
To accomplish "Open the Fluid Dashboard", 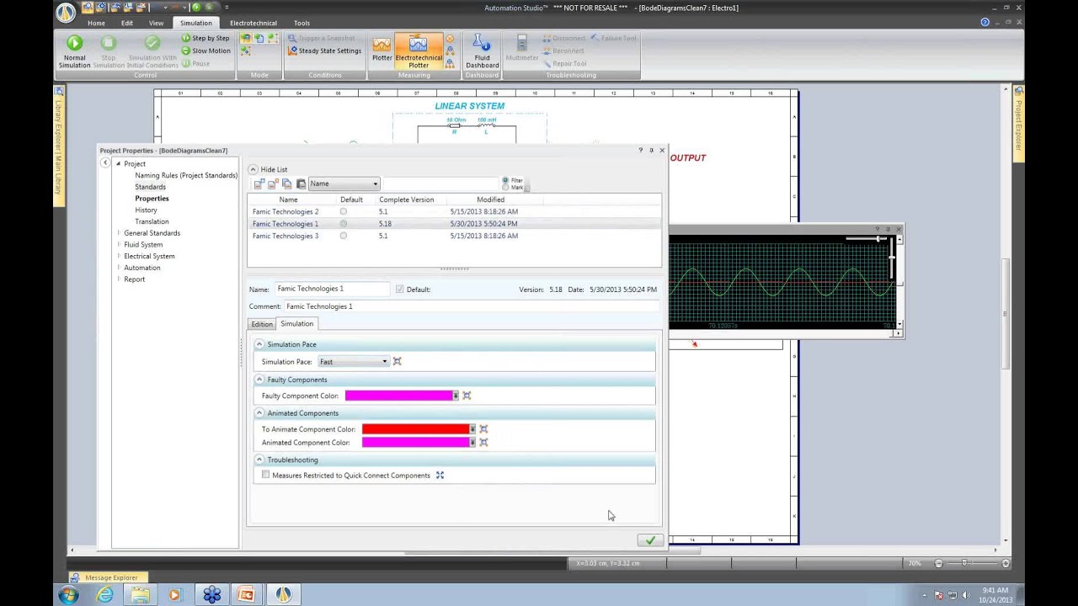I will click(482, 50).
